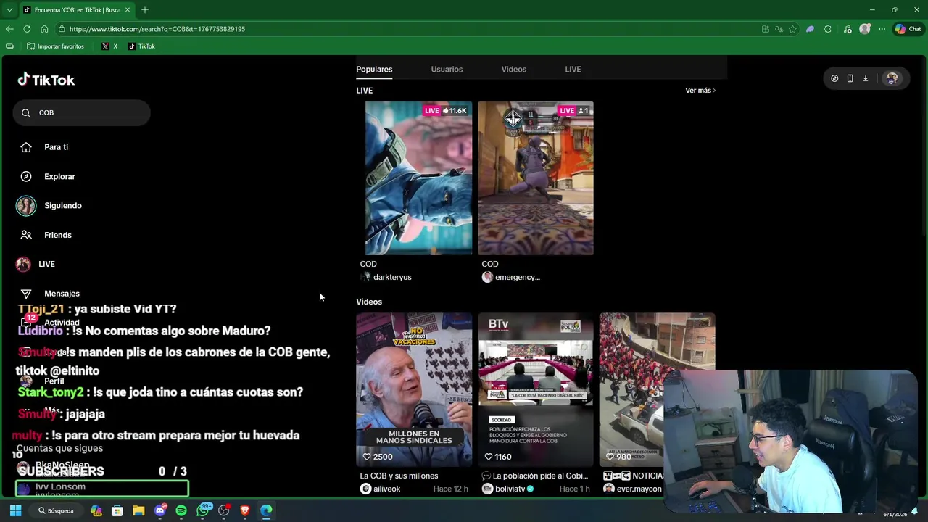Open the X bookmark
Image resolution: width=928 pixels, height=522 pixels.
[109, 46]
